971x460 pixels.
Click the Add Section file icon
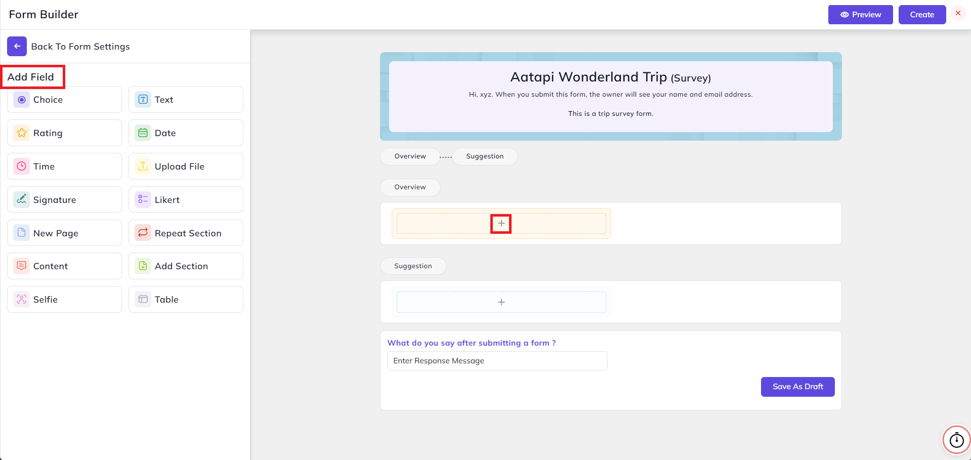[x=143, y=266]
